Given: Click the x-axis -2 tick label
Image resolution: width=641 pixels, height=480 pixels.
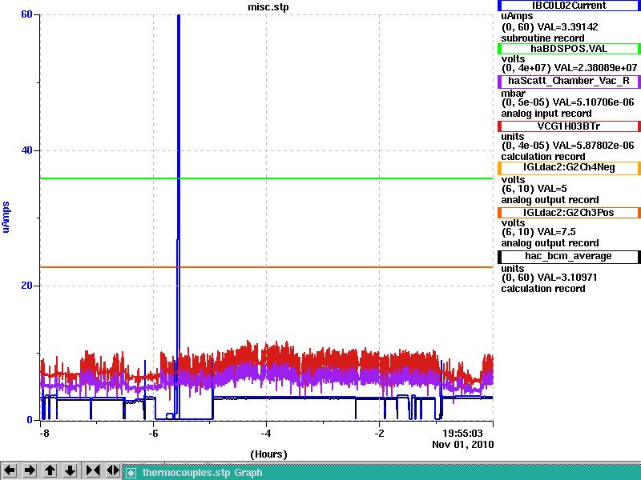Looking at the screenshot, I should (x=379, y=434).
